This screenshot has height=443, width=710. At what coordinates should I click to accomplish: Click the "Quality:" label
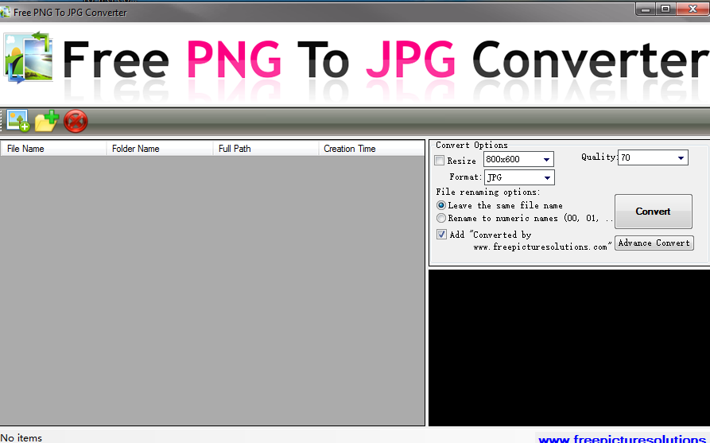599,157
